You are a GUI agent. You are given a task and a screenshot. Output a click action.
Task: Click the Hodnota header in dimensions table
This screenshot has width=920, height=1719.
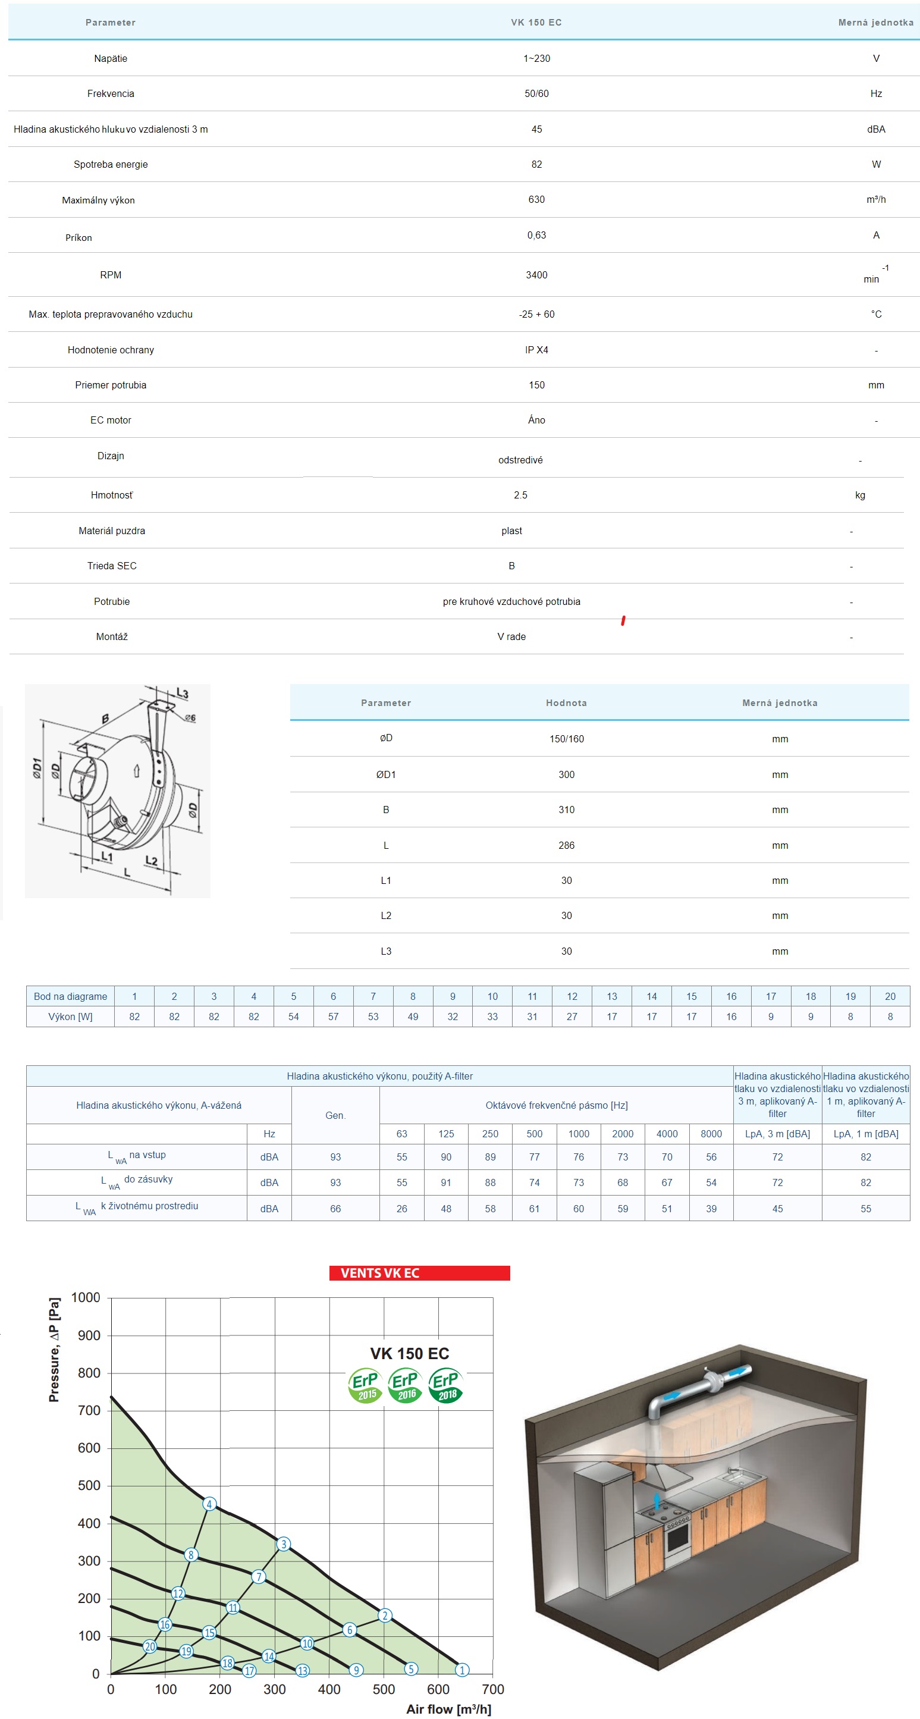566,702
